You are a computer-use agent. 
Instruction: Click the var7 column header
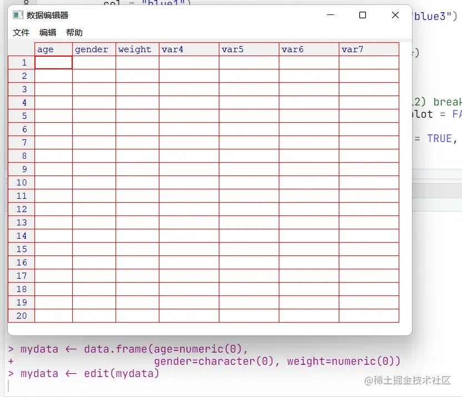click(369, 49)
